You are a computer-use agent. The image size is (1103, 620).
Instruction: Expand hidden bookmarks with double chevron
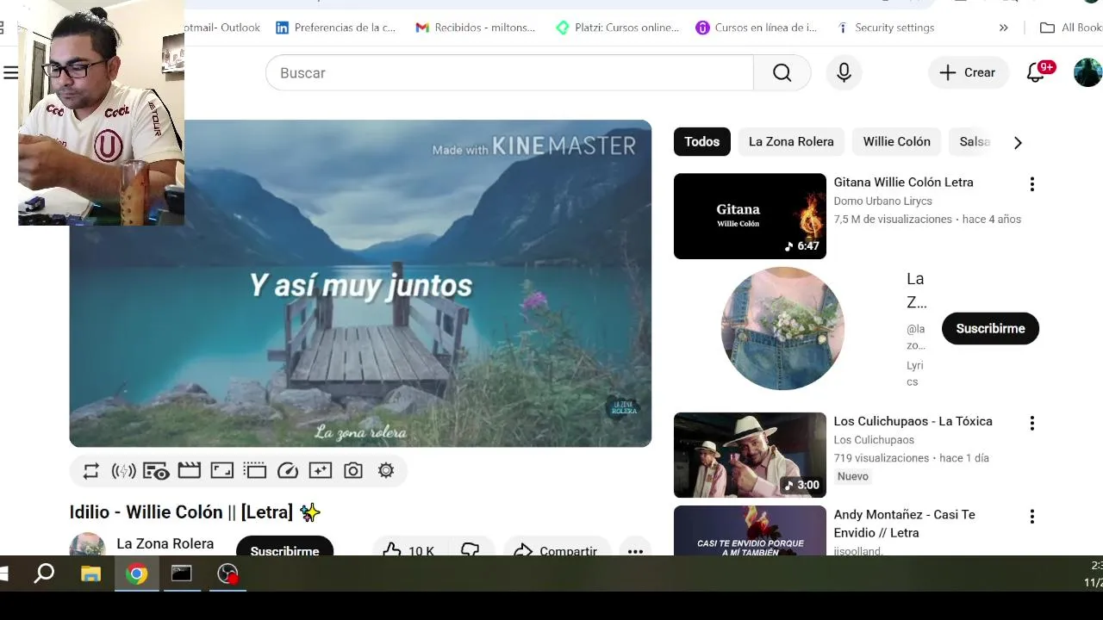coord(1003,28)
